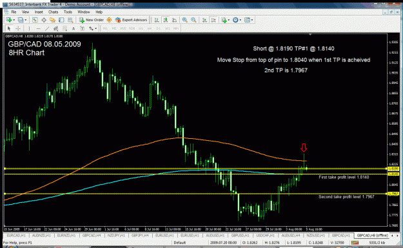
Task: Select the Fibonacci Retracement tool
Action: click(x=64, y=28)
